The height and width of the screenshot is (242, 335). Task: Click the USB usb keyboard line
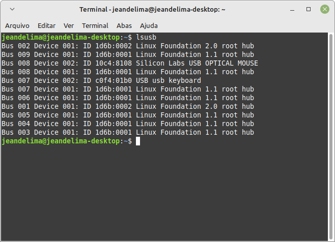(x=101, y=80)
